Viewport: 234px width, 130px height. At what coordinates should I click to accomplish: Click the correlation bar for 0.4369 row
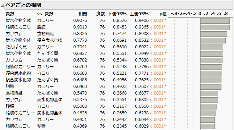tap(207, 127)
